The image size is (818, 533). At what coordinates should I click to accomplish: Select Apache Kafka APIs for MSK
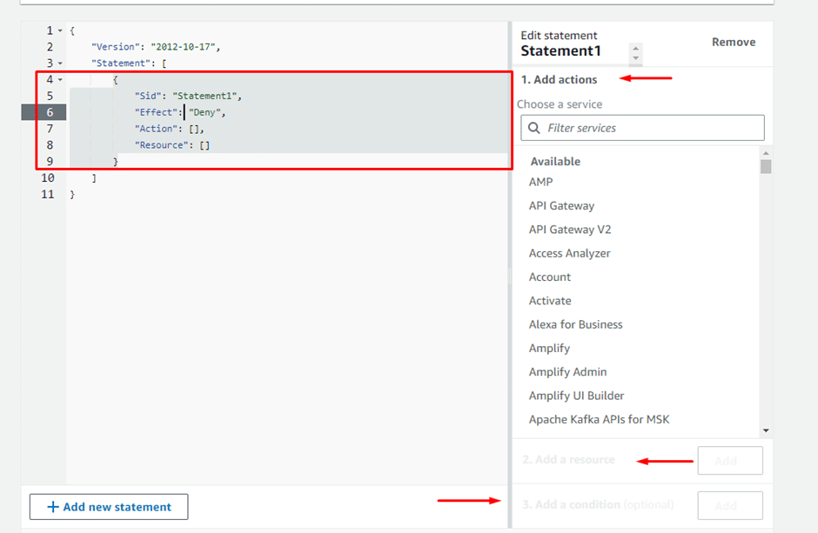pyautogui.click(x=599, y=419)
